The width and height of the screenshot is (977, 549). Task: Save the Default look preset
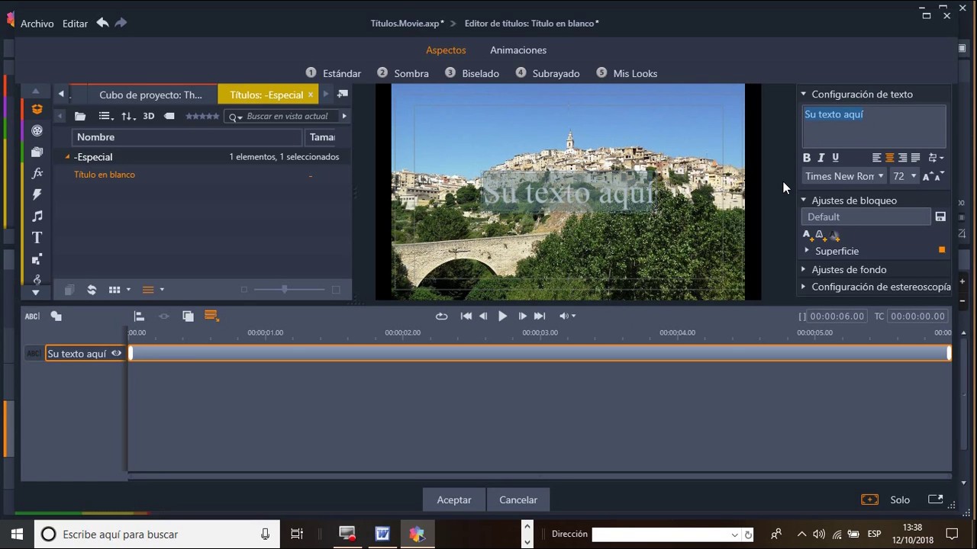point(940,217)
